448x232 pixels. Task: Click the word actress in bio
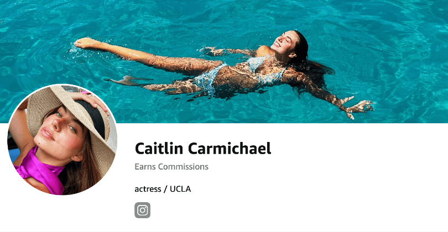(148, 189)
